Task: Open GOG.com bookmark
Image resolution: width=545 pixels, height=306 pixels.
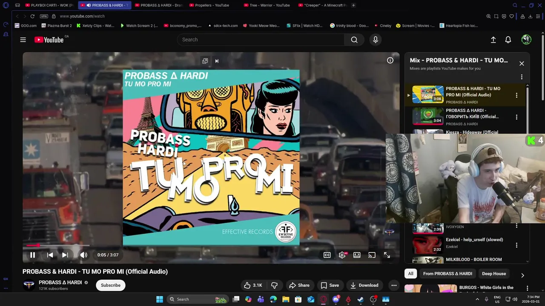Action: (26, 25)
